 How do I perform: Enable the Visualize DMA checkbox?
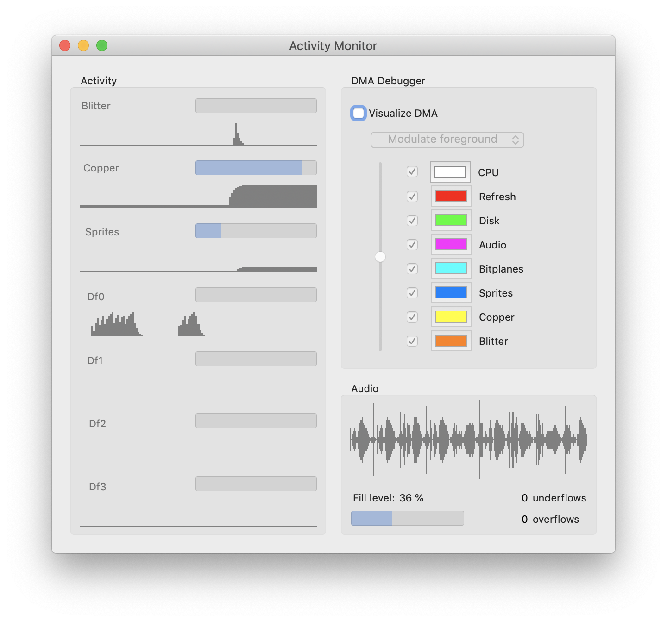click(359, 113)
